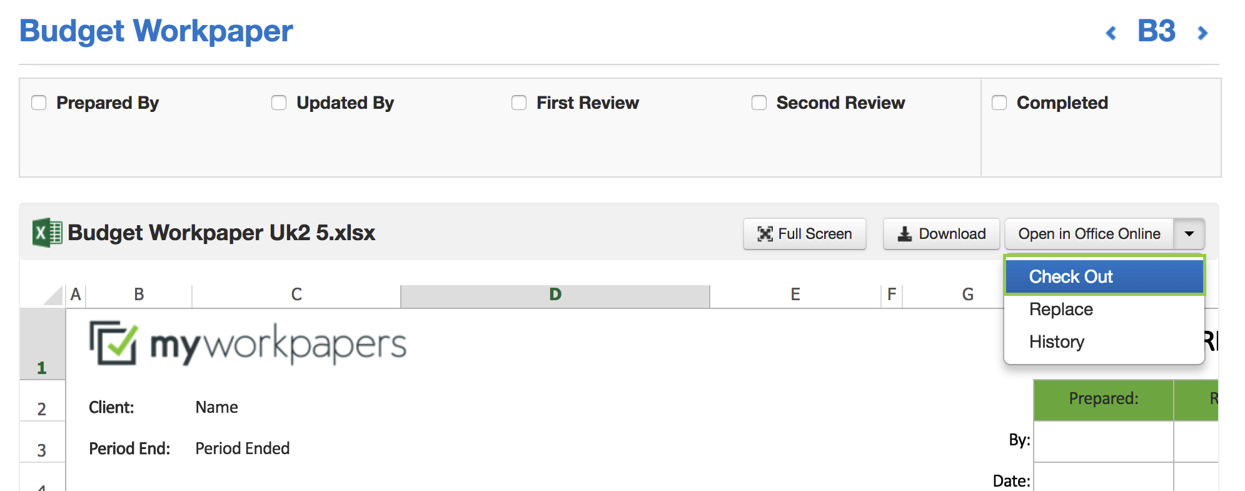Screen dimensions: 1245x491
Task: Go to previous workpaper with left chevron
Action: [1111, 33]
